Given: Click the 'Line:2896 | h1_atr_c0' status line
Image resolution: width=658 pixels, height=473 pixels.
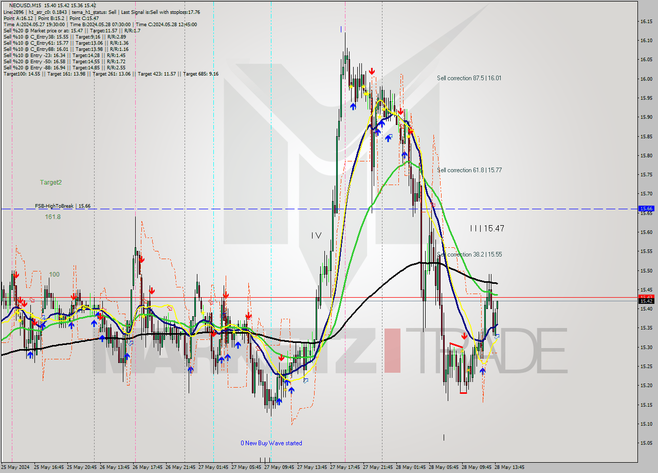Looking at the screenshot, I should 102,12.
